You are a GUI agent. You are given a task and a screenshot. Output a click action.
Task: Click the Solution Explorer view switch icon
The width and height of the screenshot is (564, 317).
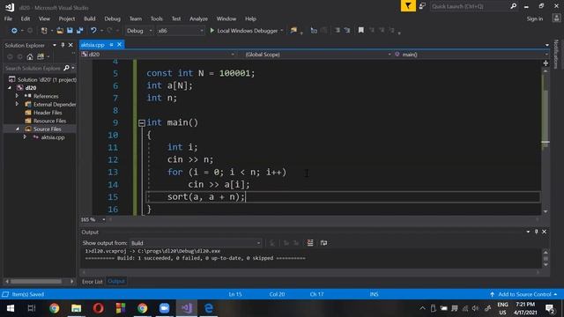pos(41,56)
